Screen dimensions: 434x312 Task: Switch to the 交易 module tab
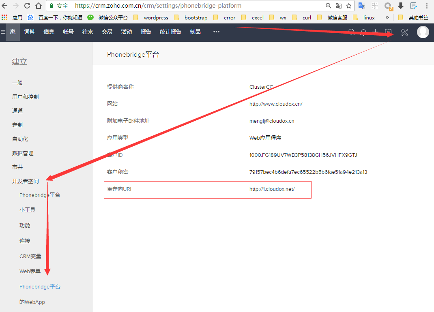107,32
